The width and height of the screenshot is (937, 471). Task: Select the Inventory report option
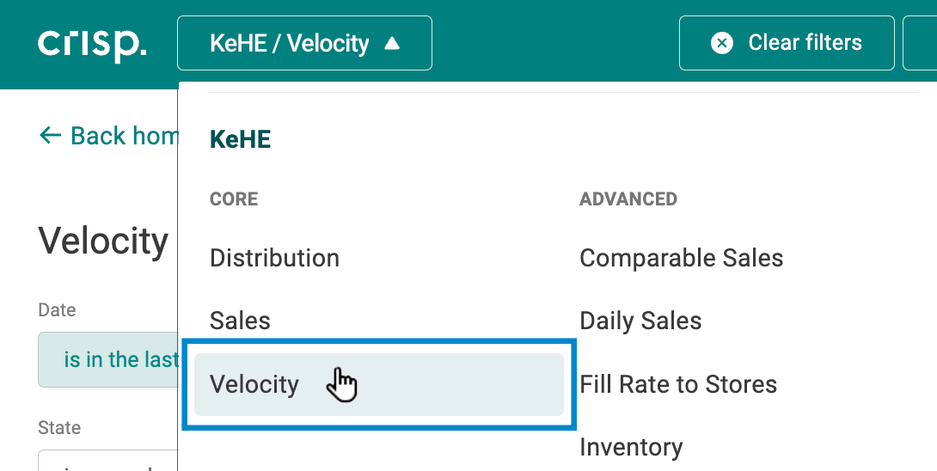click(631, 447)
